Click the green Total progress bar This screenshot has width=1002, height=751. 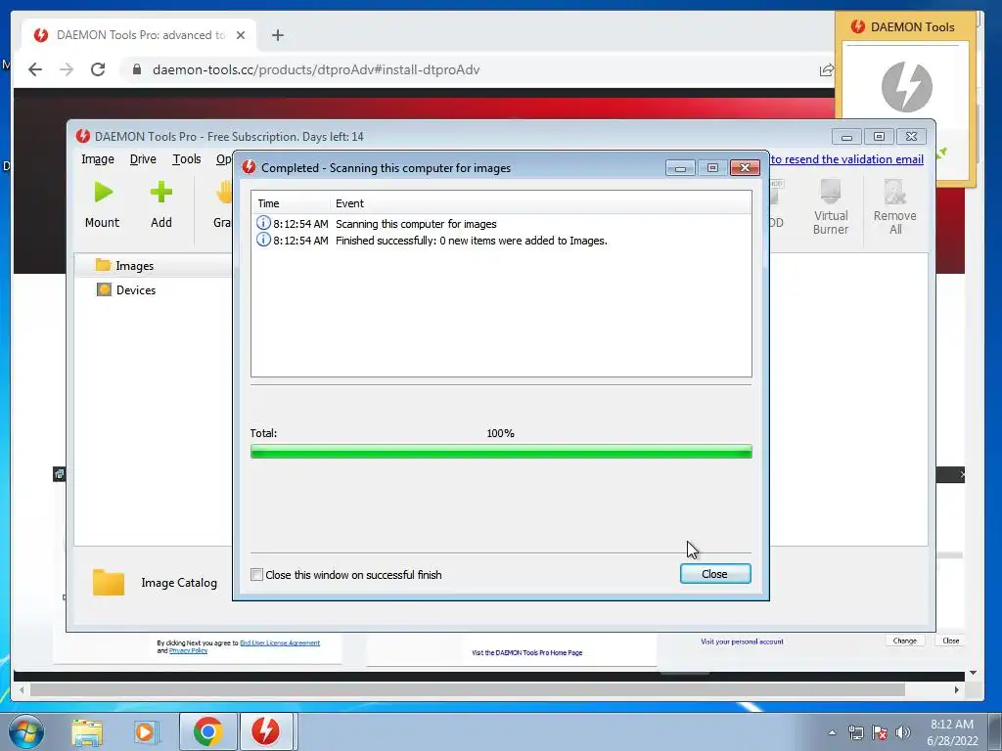click(x=501, y=452)
